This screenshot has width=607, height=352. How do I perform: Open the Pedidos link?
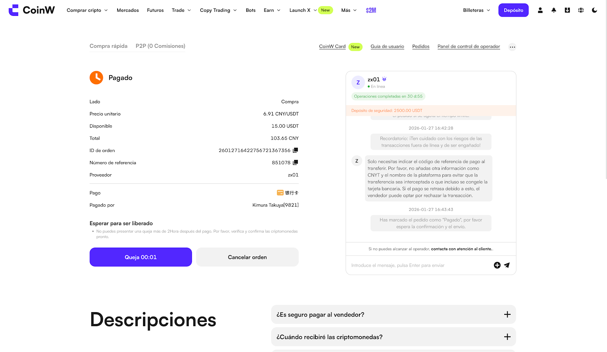(421, 46)
